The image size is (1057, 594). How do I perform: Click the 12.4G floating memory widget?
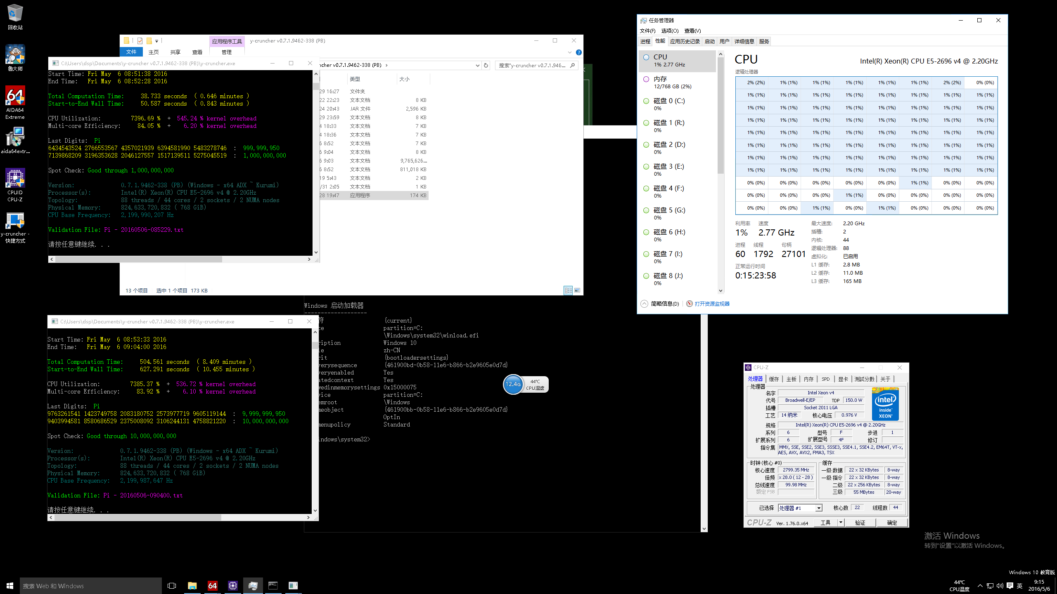pos(513,384)
